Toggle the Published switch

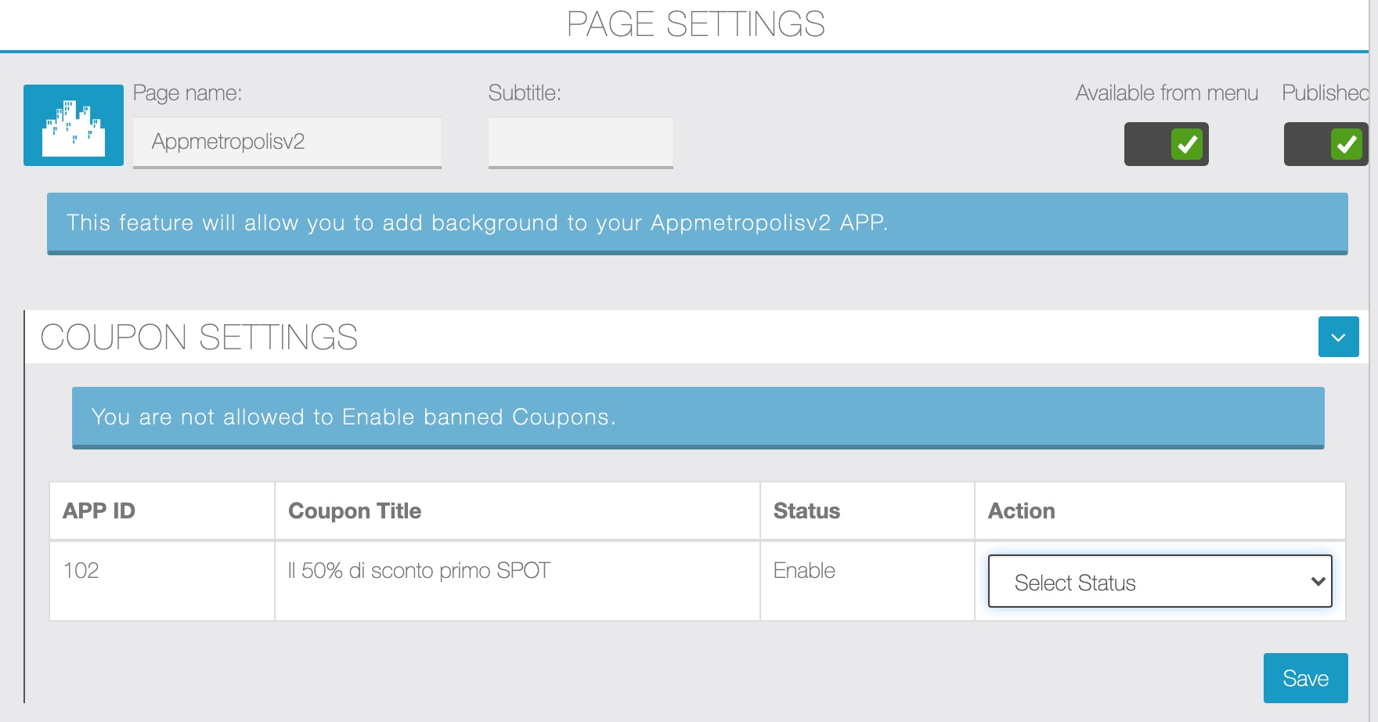tap(1326, 144)
